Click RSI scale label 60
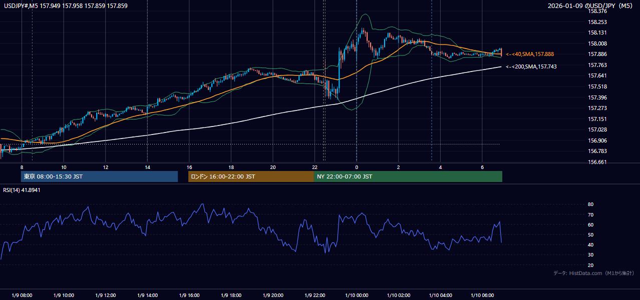This screenshot has height=300, width=640. pyautogui.click(x=590, y=224)
